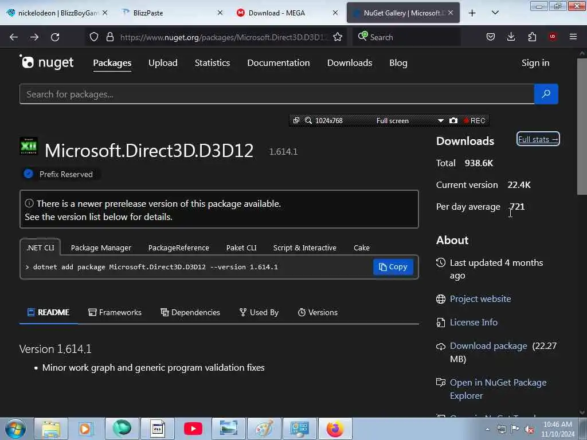
Task: Open the Firefox hamburger menu
Action: (x=573, y=37)
